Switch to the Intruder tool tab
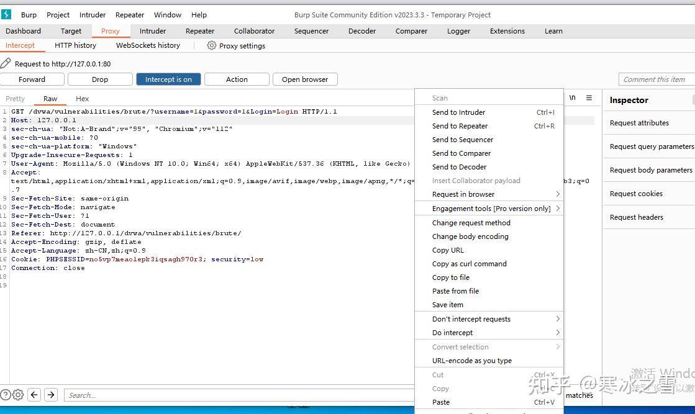 152,31
